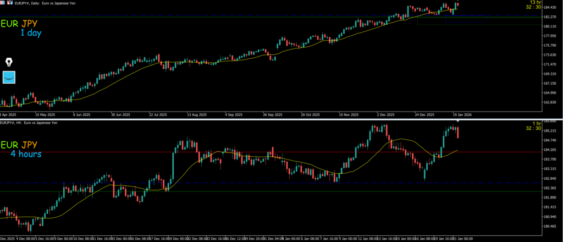This screenshot has width=563, height=242.
Task: Click the "1 day" timeframe label
Action: click(x=31, y=33)
